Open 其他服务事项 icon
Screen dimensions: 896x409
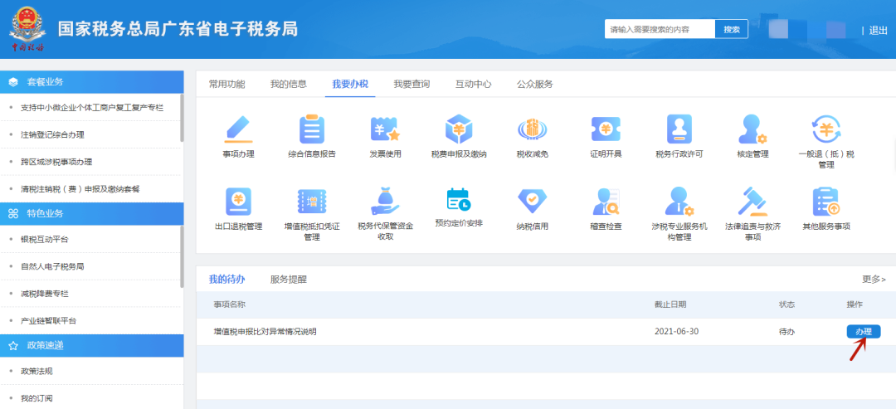[826, 202]
